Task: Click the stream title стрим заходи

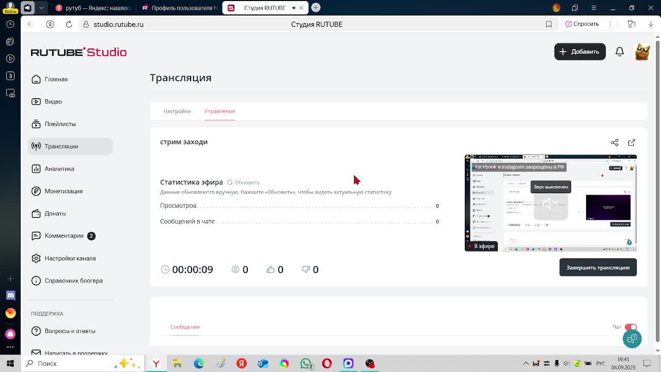Action: point(184,142)
